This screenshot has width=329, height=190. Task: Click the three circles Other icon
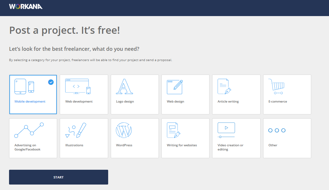click(277, 130)
